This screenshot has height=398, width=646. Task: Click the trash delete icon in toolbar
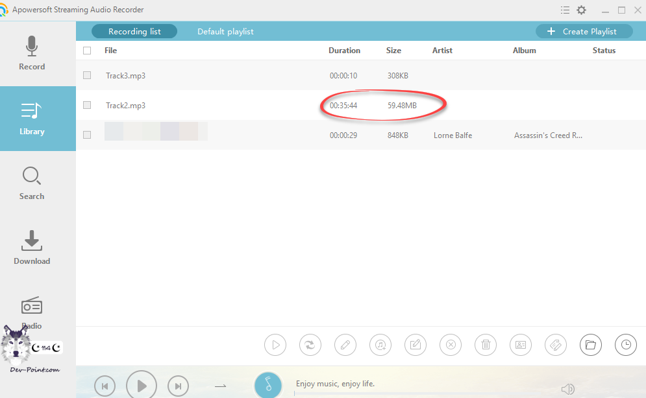click(486, 345)
